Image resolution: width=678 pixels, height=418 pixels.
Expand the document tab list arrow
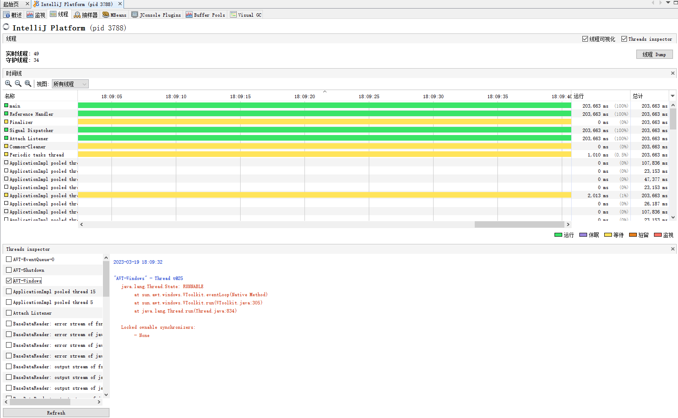[668, 3]
